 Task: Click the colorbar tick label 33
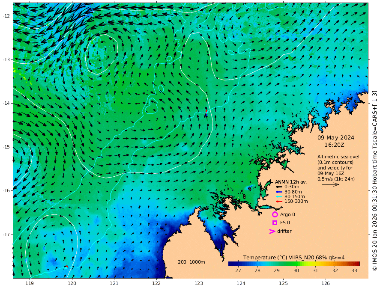pos(354,270)
